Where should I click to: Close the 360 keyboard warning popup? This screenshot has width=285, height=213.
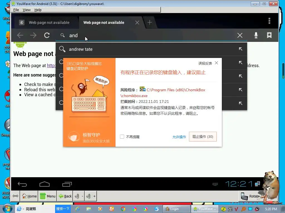tap(216, 63)
